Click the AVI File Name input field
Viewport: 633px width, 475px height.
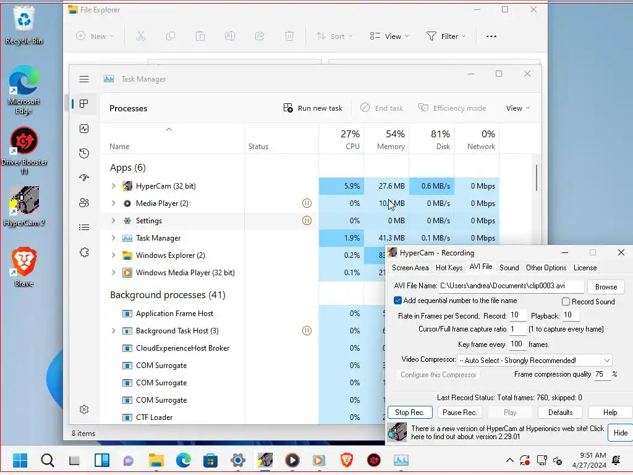[511, 286]
